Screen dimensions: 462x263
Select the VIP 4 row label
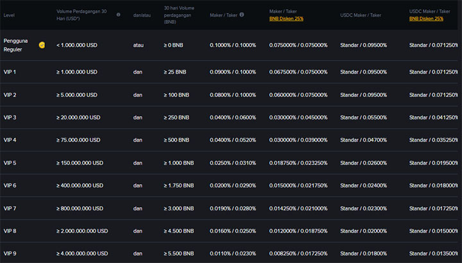tap(10, 140)
